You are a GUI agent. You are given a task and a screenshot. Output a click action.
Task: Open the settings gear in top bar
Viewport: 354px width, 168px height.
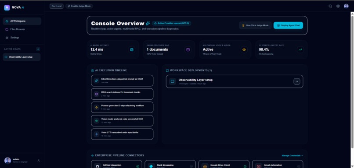[338, 6]
